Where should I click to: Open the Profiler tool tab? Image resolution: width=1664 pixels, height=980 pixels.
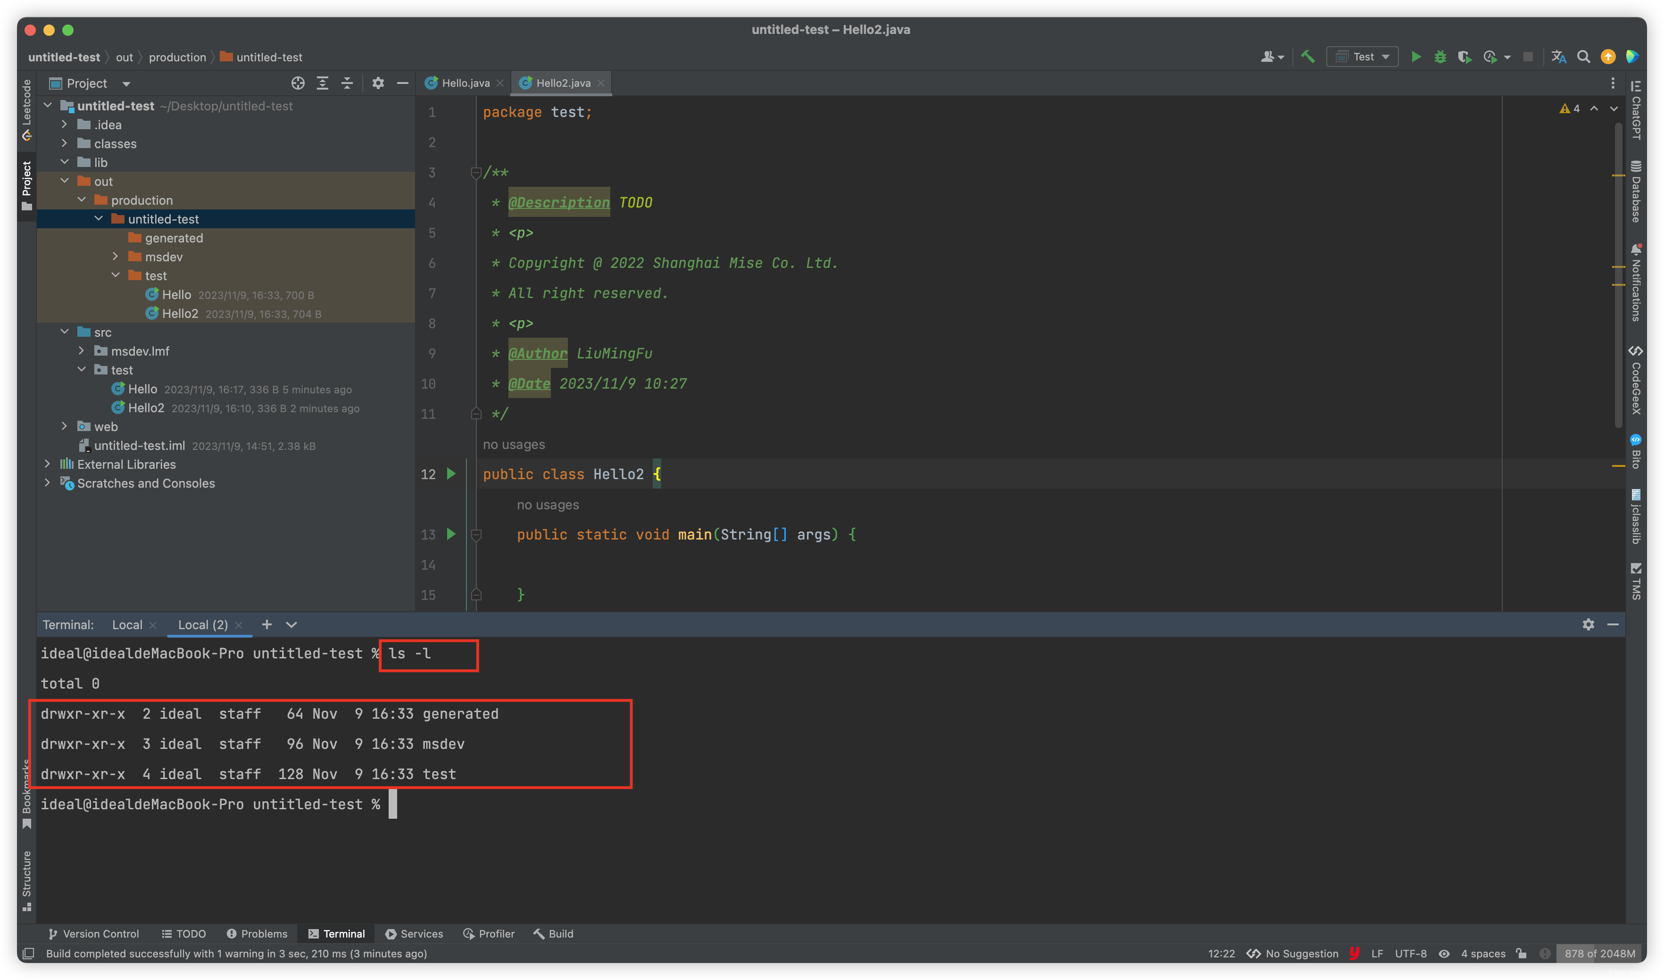[489, 933]
